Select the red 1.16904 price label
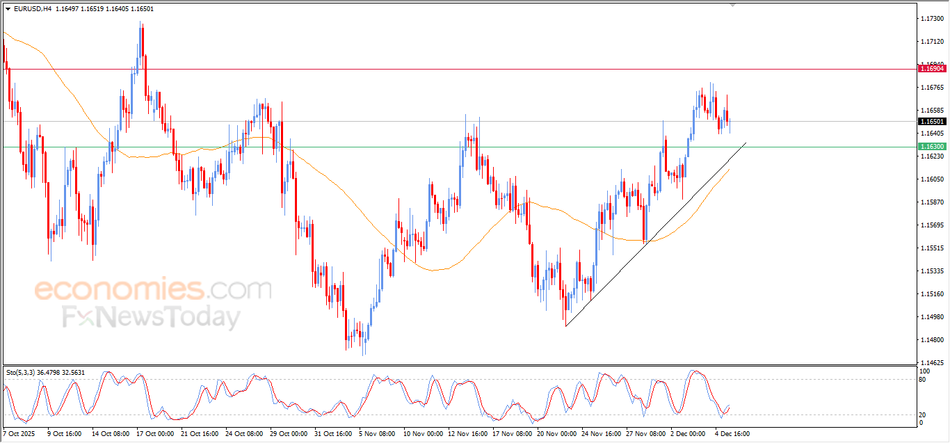This screenshot has height=443, width=950. (932, 68)
